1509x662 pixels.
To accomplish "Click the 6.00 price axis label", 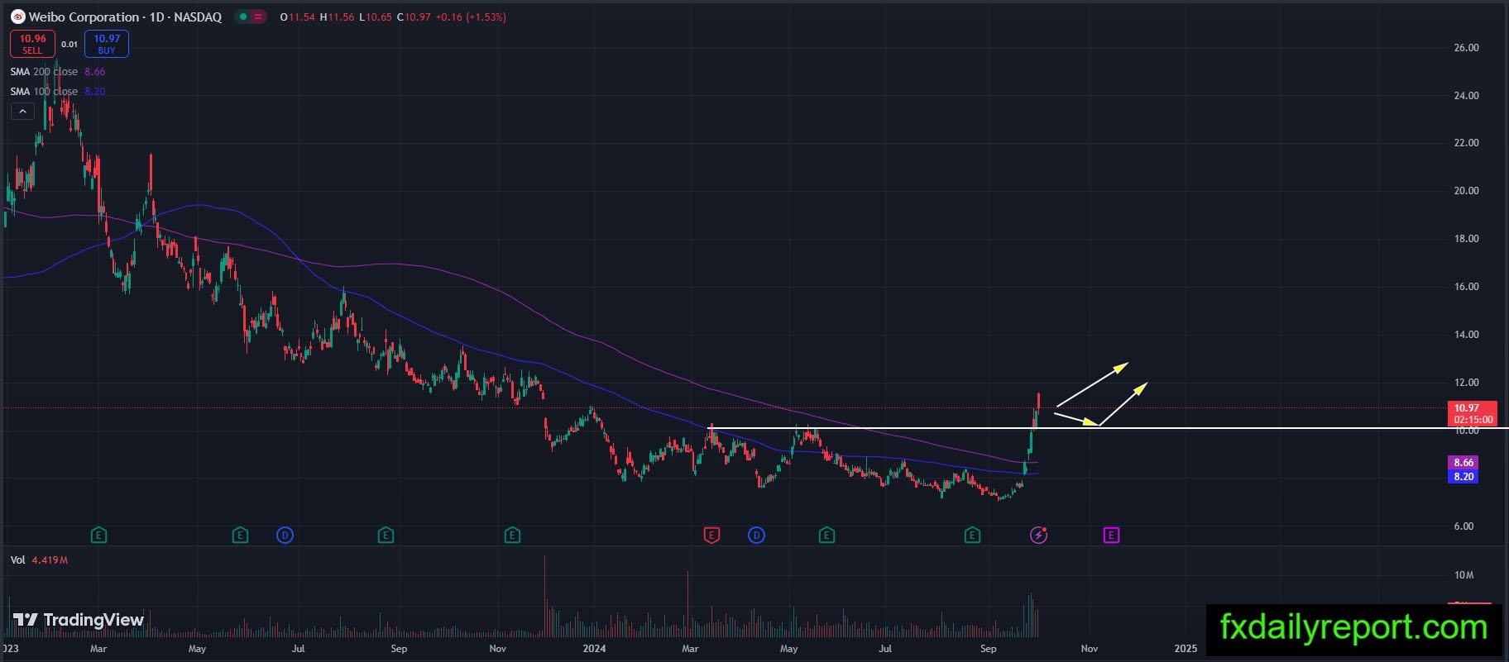I will point(1463,526).
